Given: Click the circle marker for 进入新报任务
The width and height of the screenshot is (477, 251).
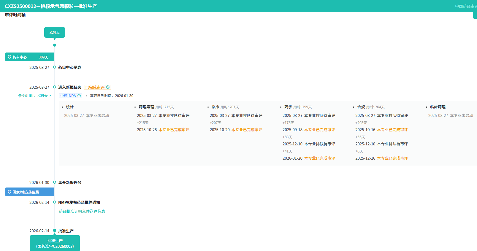Looking at the screenshot, I should point(55,87).
